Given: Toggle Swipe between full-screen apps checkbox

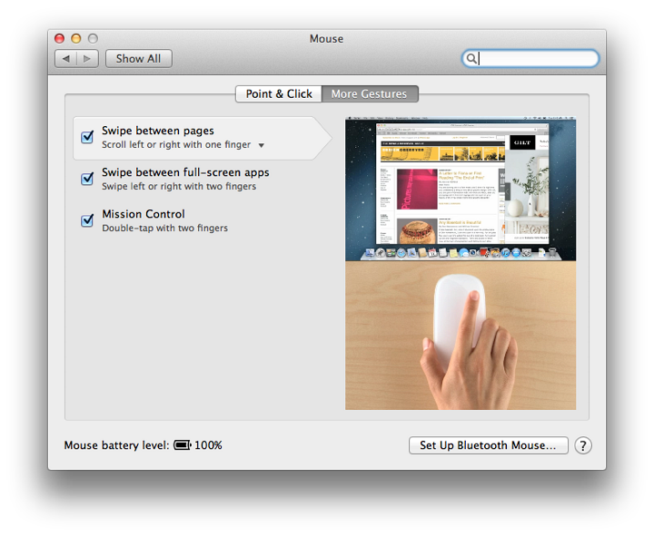Looking at the screenshot, I should (x=87, y=179).
